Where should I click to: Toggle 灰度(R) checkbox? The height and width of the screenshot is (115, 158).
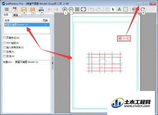click(4, 52)
